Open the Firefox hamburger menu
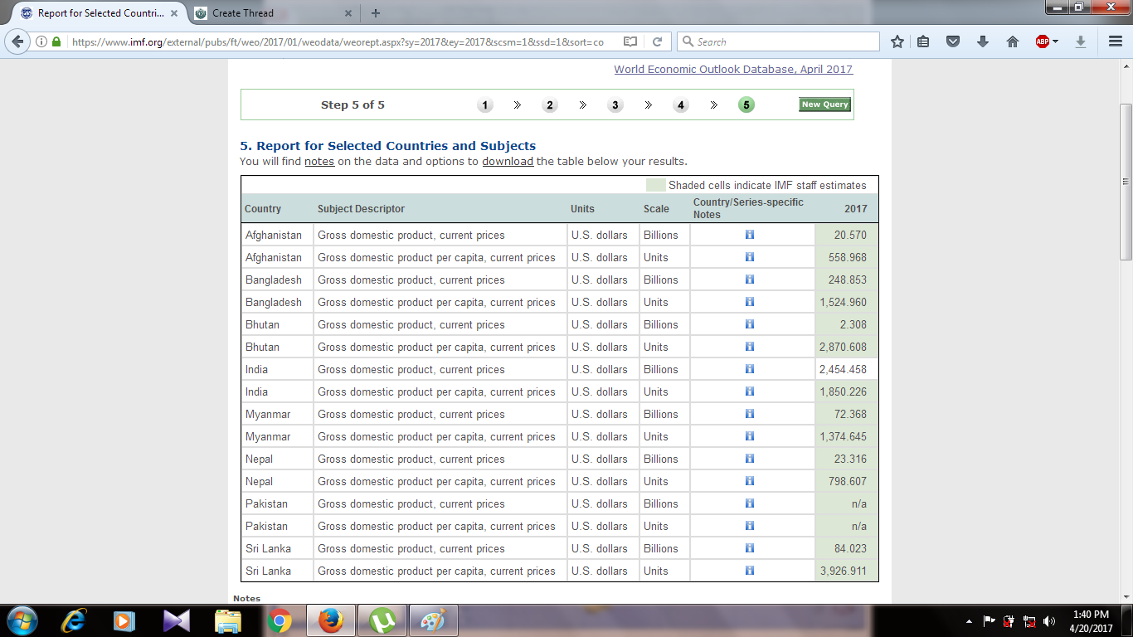This screenshot has width=1133, height=637. pos(1116,41)
